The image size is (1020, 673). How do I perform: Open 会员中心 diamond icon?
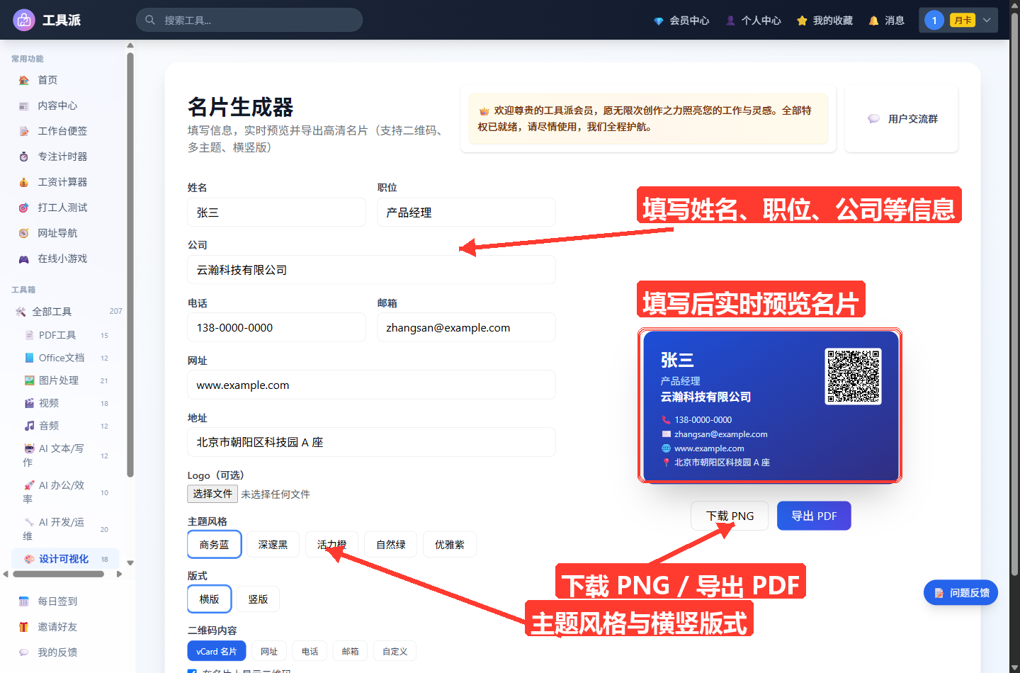pos(659,21)
